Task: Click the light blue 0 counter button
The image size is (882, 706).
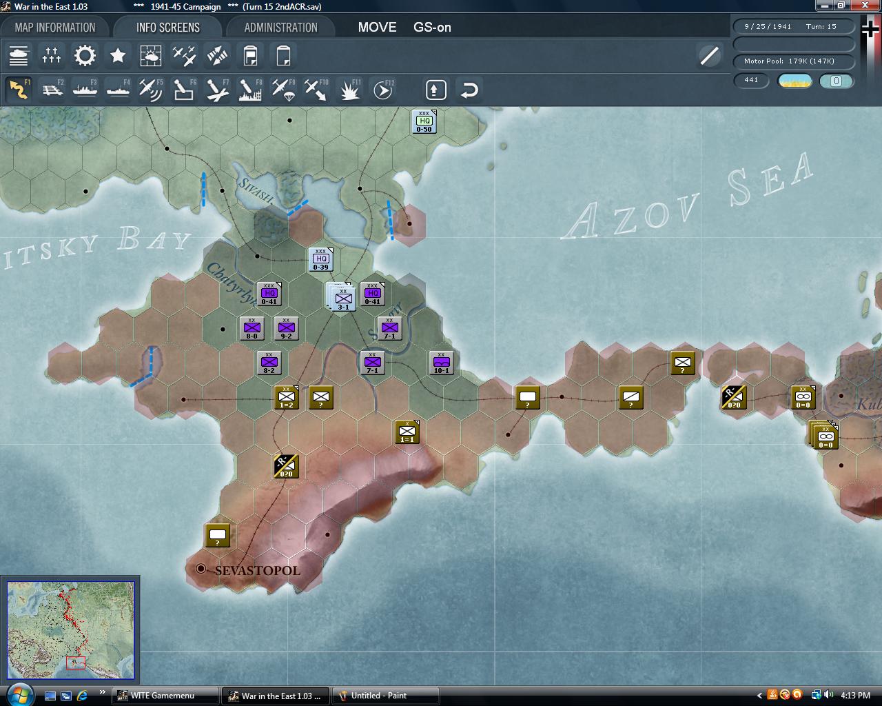Action: [x=837, y=81]
